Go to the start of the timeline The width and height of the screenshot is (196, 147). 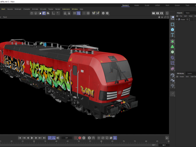(x=20, y=138)
